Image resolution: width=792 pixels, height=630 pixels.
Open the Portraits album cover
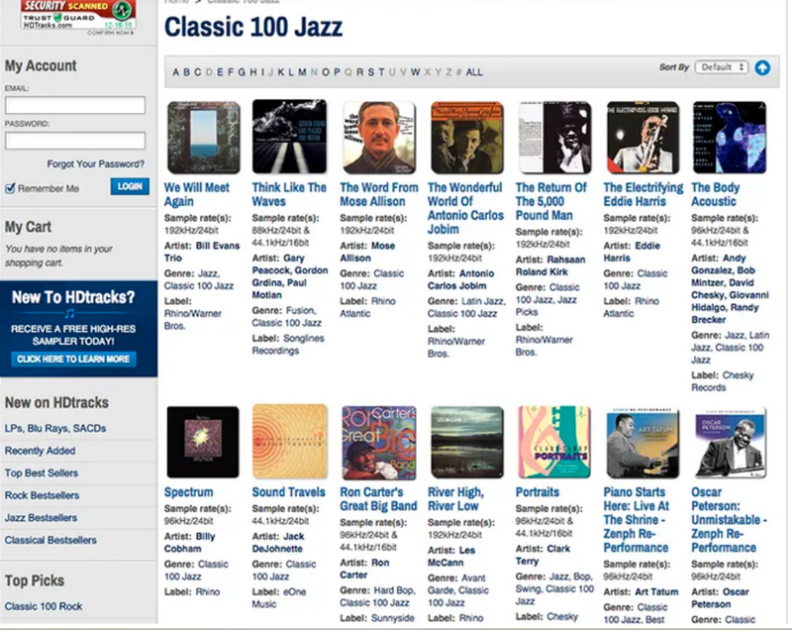(554, 442)
